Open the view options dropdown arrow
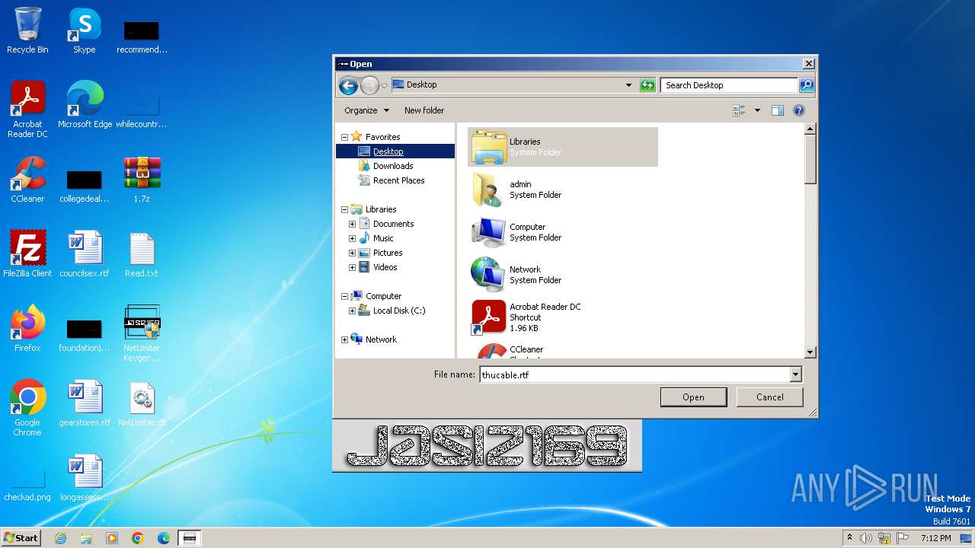This screenshot has height=548, width=975. [x=757, y=110]
